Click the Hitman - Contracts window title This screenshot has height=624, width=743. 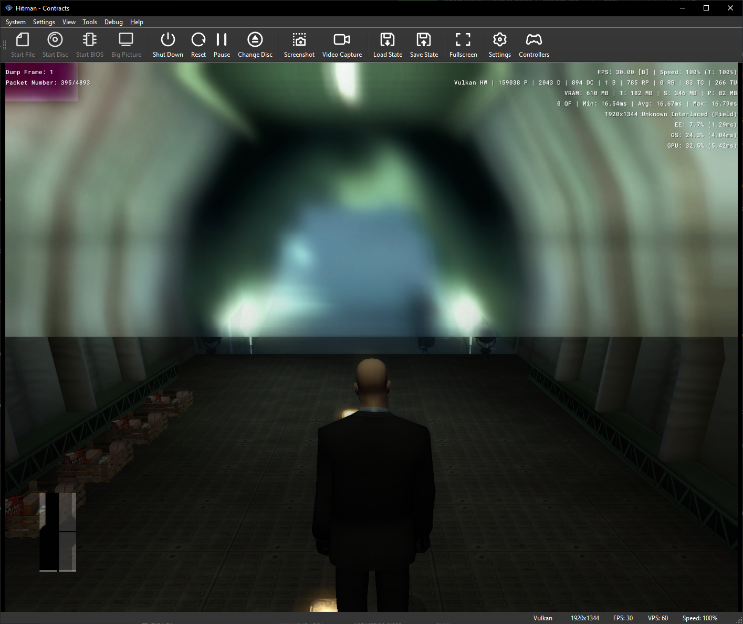[x=43, y=8]
